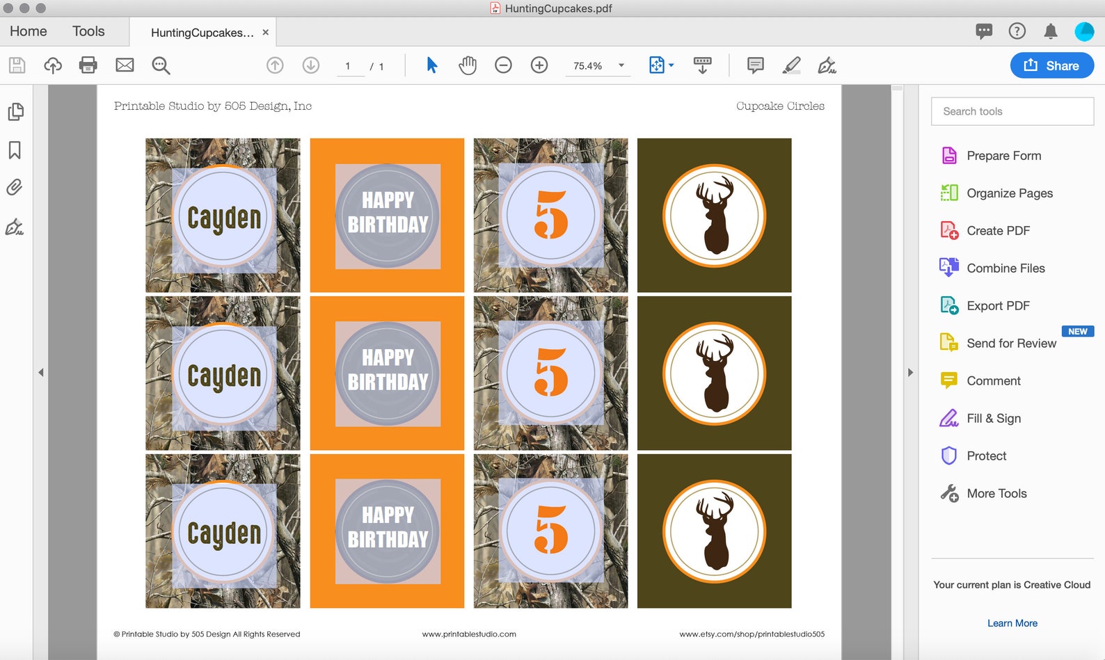Open the help question mark
Viewport: 1105px width, 660px height.
coord(1017,31)
